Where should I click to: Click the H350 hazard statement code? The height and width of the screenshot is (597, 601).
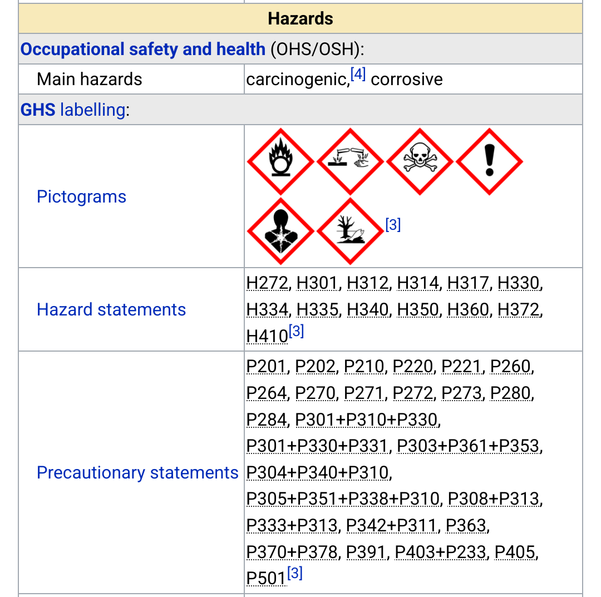coord(418,309)
